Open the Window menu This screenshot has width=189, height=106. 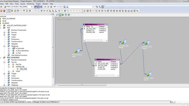click(45, 4)
